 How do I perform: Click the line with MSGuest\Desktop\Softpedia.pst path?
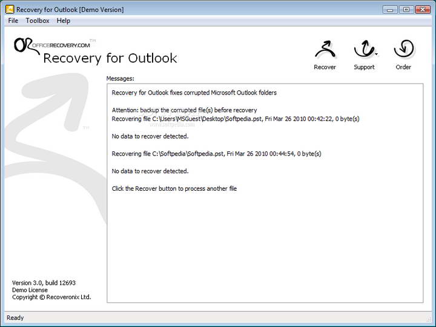point(236,119)
